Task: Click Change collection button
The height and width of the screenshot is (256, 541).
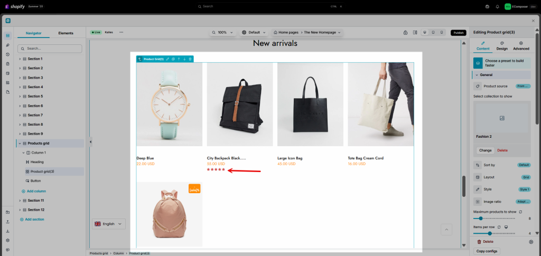Action: pos(485,150)
